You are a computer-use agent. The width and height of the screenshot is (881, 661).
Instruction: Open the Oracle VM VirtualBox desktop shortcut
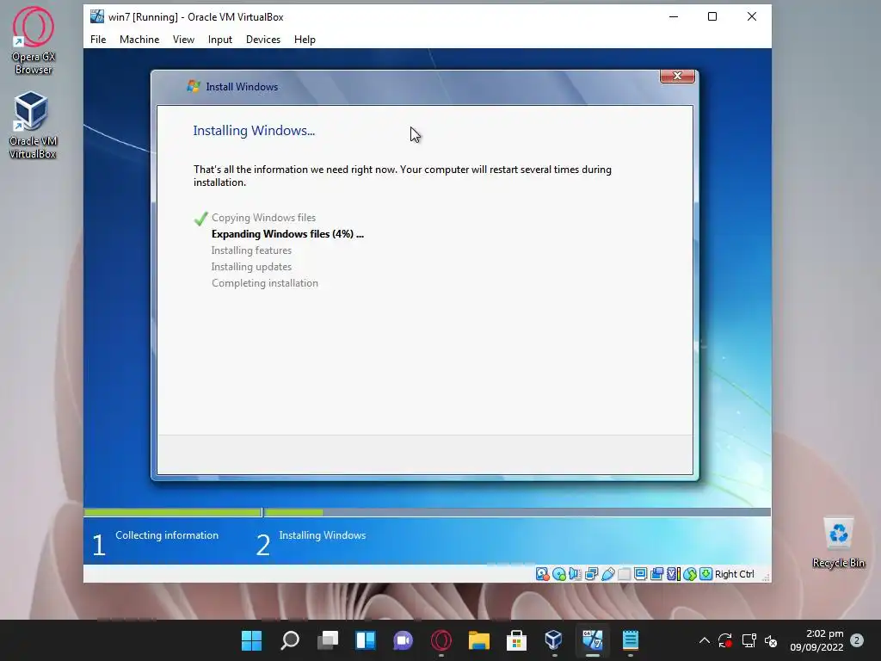click(x=33, y=125)
